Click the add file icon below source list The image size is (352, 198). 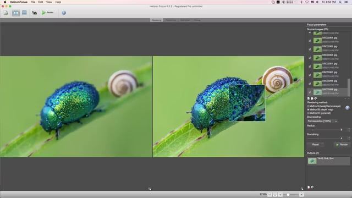(309, 98)
